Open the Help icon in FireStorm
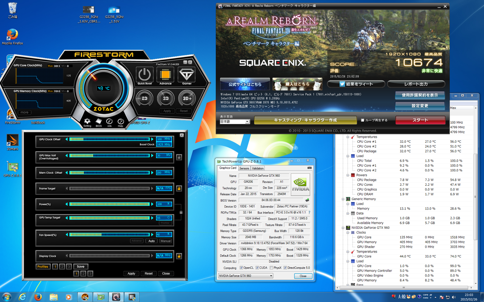 point(121,122)
